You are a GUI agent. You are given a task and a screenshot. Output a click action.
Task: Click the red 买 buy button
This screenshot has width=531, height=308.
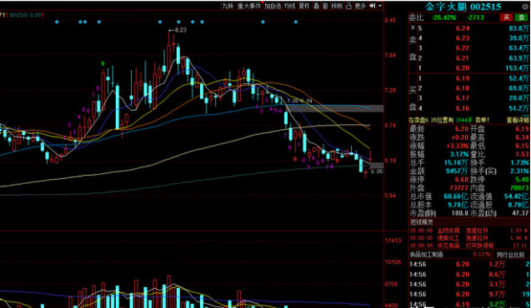click(x=506, y=17)
